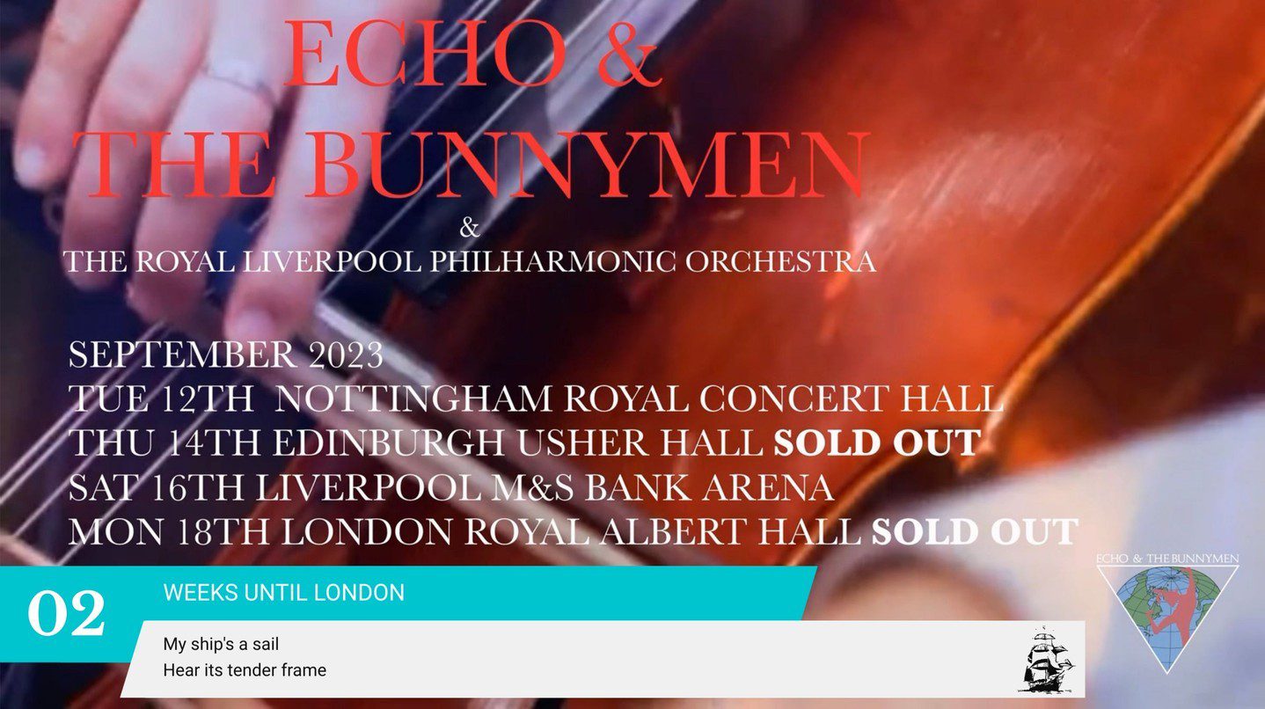1265x709 pixels.
Task: Click the lyric Hear its tender frame
Action: click(245, 670)
